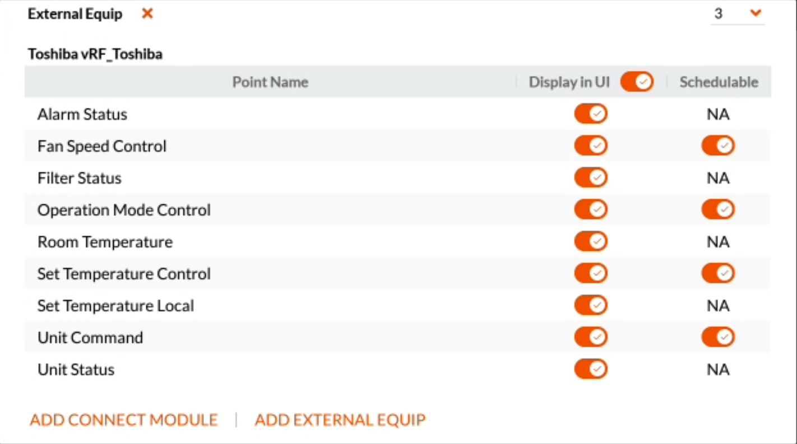Toggle Display in UI for Filter Status
The height and width of the screenshot is (444, 797).
click(591, 178)
